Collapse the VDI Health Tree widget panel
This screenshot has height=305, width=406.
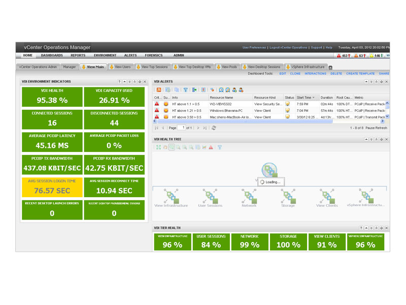pyautogui.click(x=366, y=139)
